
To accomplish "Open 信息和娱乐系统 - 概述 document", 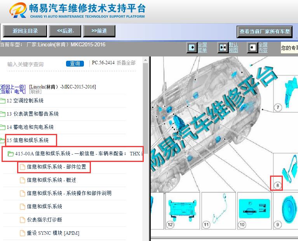I will tap(52, 180).
